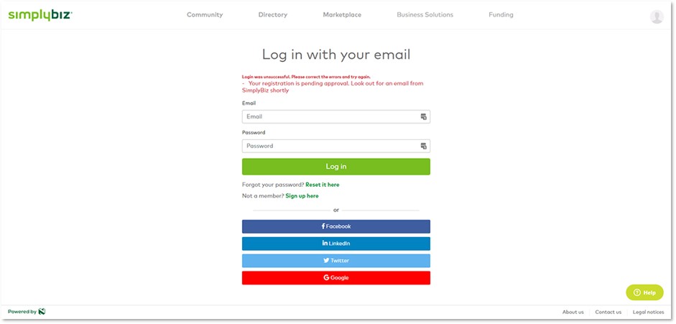
Task: Open Legal notices in the footer
Action: click(x=648, y=313)
